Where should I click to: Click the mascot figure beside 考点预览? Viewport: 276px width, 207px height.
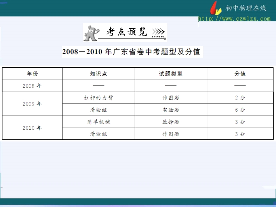click(x=91, y=32)
